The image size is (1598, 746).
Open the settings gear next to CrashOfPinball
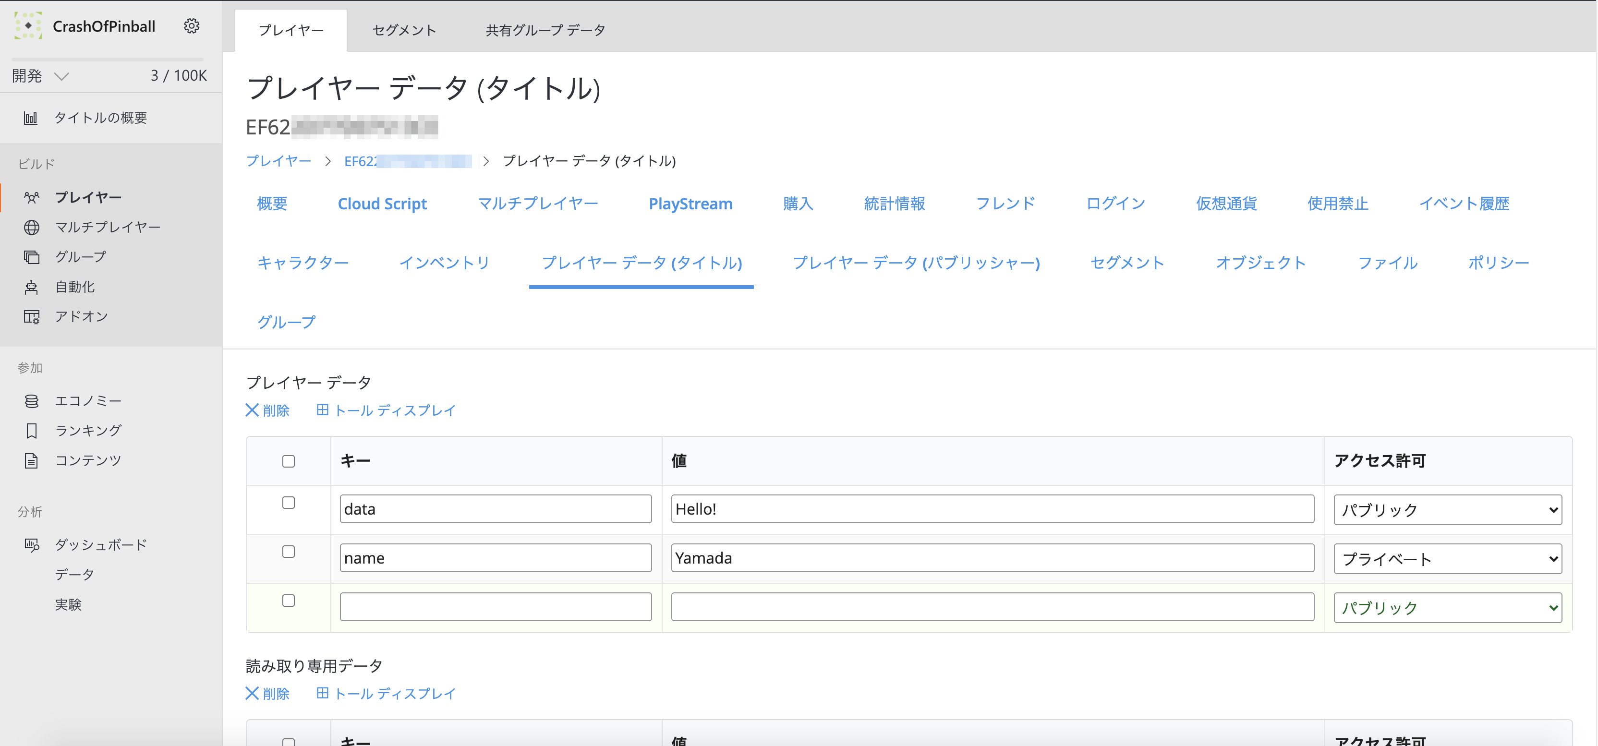click(192, 26)
